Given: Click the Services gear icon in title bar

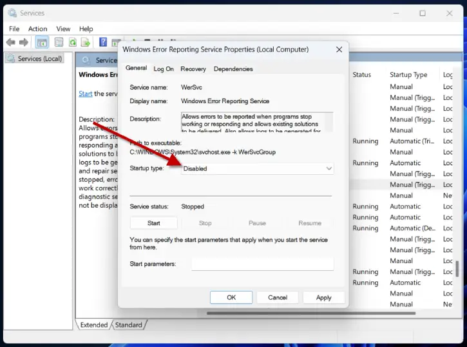Looking at the screenshot, I should 12,13.
